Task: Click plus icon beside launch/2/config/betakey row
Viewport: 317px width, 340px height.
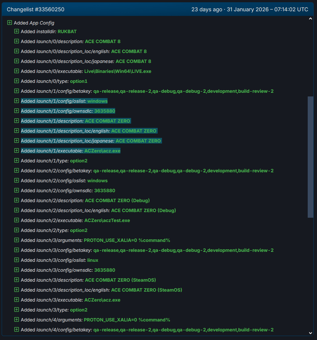Action: (17, 170)
